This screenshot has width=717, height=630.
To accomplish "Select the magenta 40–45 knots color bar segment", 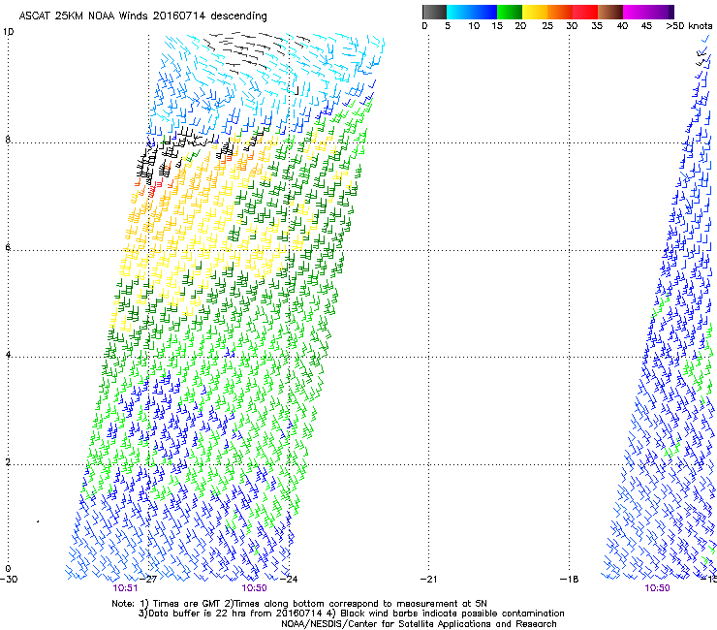I will tap(636, 12).
